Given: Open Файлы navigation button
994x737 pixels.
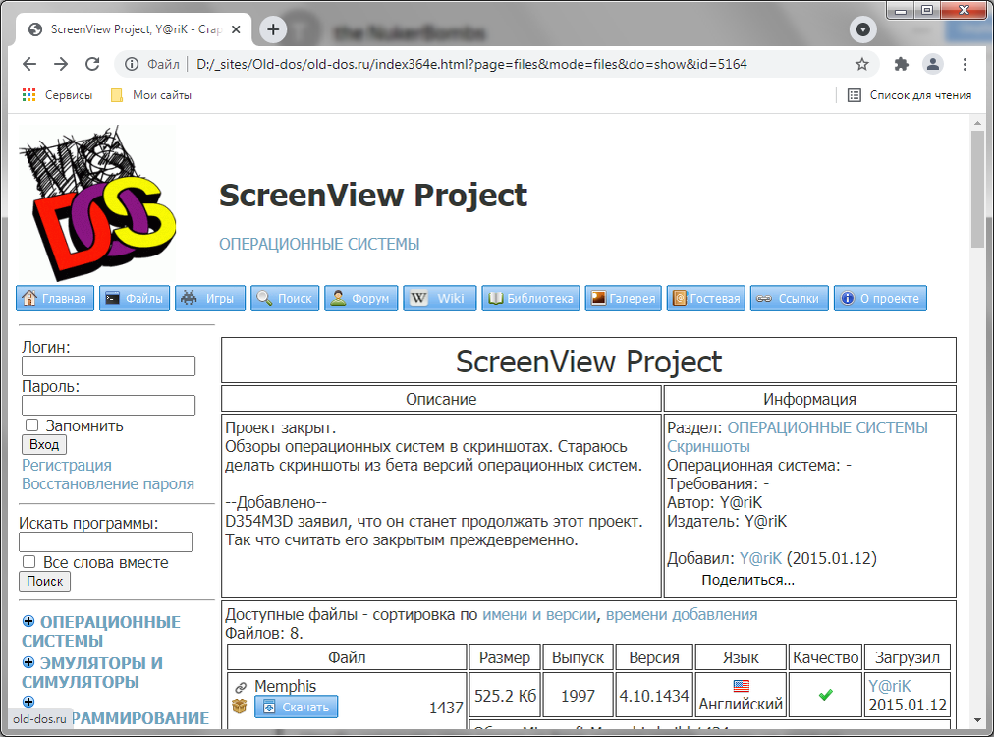Looking at the screenshot, I should tap(135, 298).
